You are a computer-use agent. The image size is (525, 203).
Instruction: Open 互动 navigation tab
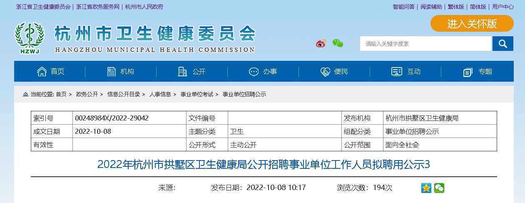point(406,72)
